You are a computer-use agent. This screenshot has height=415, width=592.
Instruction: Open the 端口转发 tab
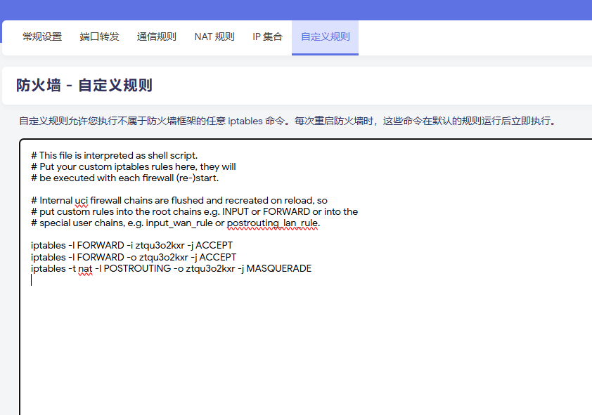99,37
